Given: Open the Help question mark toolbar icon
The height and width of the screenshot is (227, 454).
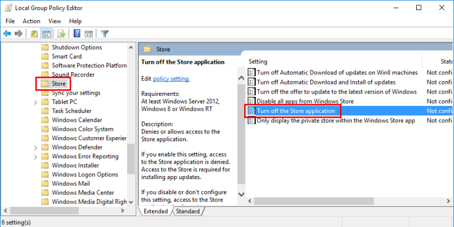Looking at the screenshot, I should (77, 34).
